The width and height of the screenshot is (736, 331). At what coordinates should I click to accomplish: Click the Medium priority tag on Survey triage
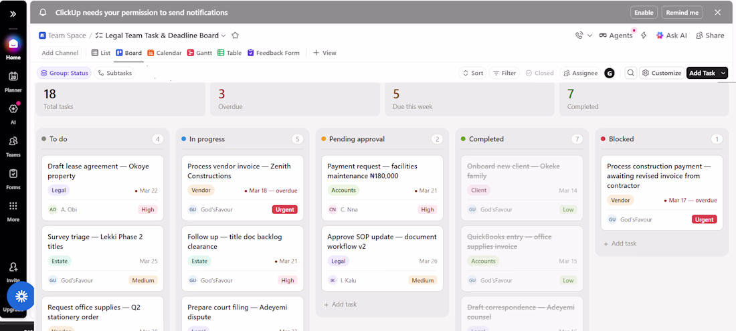[143, 280]
